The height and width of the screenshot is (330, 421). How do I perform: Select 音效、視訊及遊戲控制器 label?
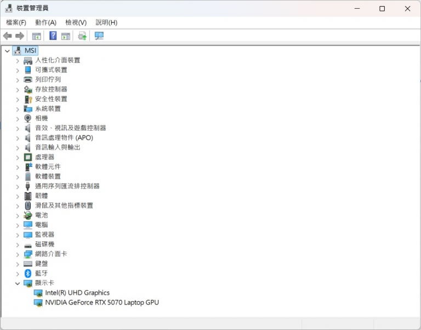point(71,128)
